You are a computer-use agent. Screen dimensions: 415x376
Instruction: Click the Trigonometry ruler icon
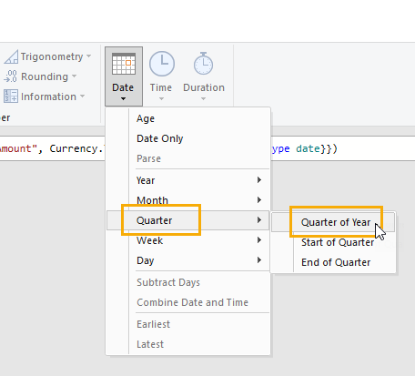(11, 56)
